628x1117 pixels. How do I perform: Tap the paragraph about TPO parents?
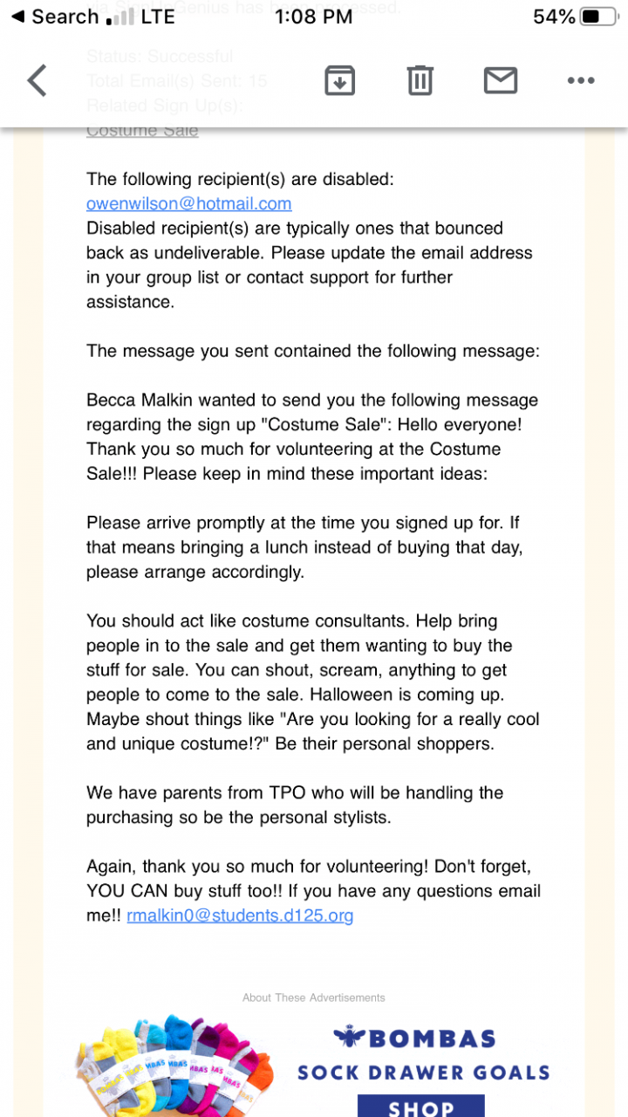click(x=295, y=805)
